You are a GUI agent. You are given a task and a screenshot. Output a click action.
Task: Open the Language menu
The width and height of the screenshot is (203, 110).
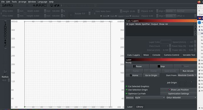click(42, 2)
